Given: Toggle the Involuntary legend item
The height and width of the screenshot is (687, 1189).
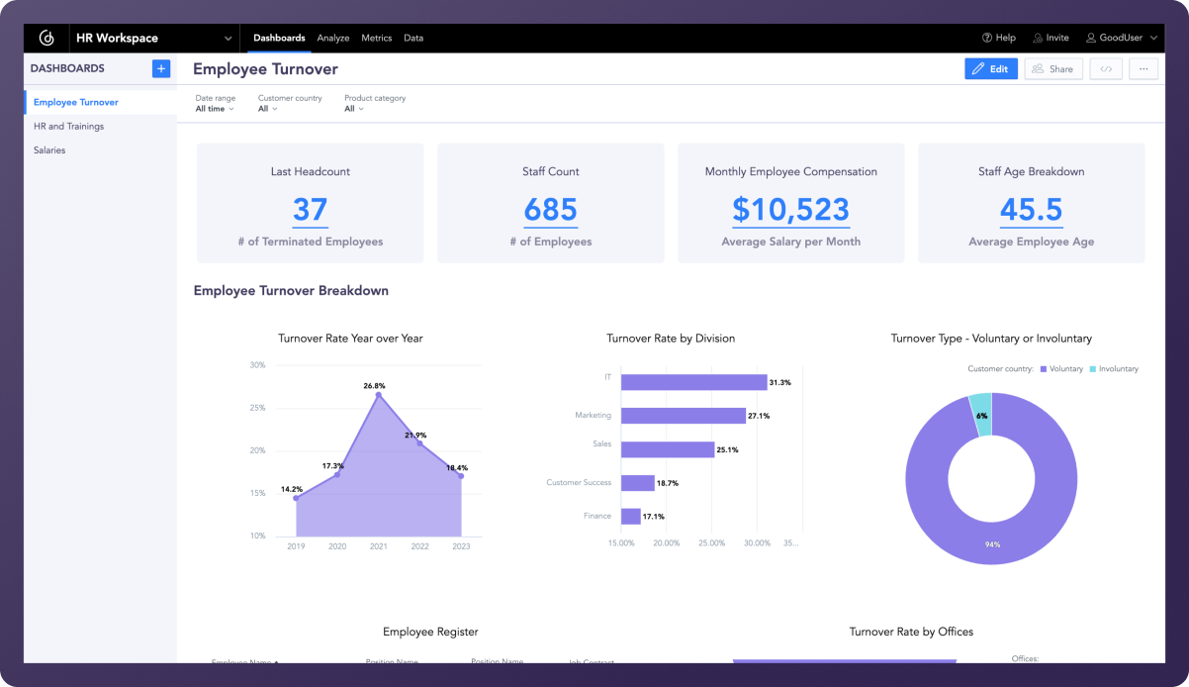Looking at the screenshot, I should tap(1114, 368).
